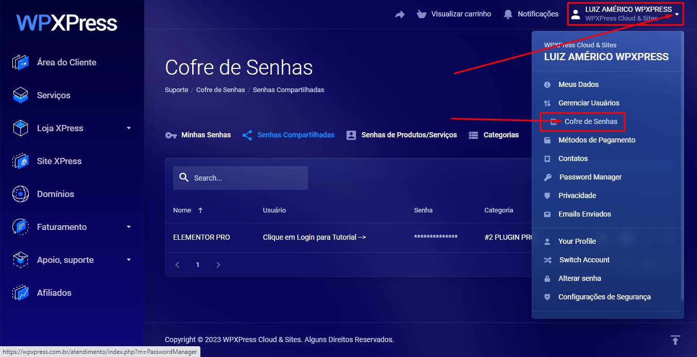Click the share arrow icon in header

pos(400,14)
